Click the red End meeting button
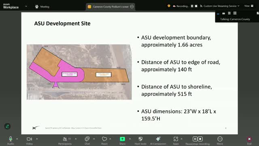Image resolution: width=259 pixels, height=146 pixels. (249, 141)
